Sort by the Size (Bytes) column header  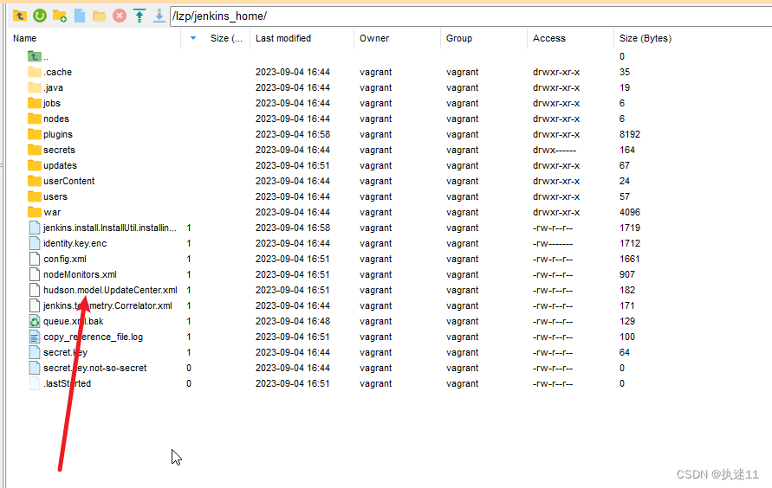(x=645, y=38)
